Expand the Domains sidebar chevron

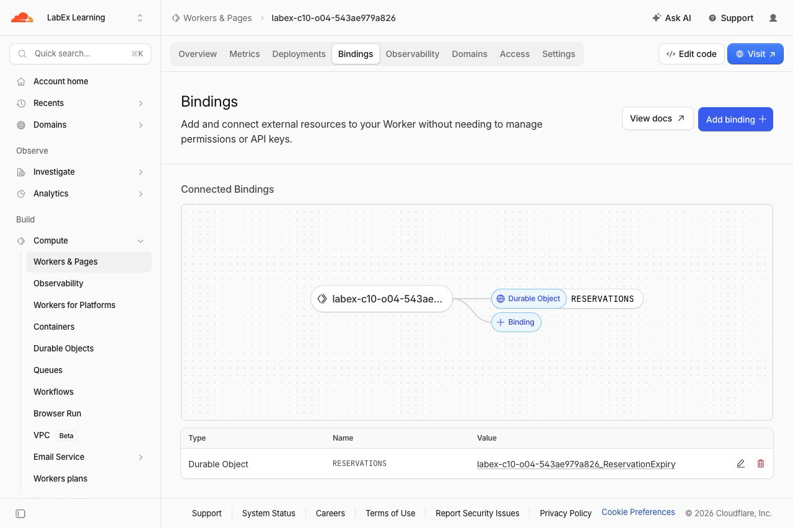141,125
